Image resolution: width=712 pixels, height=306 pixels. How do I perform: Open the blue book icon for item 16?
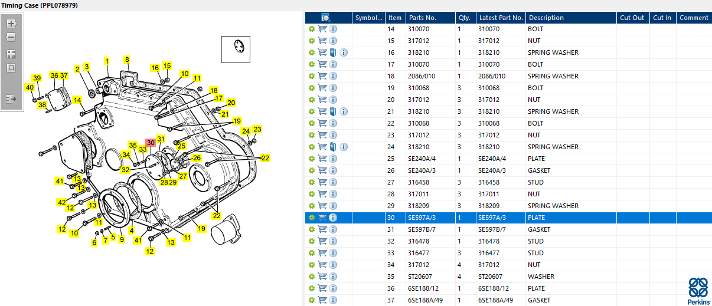(333, 52)
